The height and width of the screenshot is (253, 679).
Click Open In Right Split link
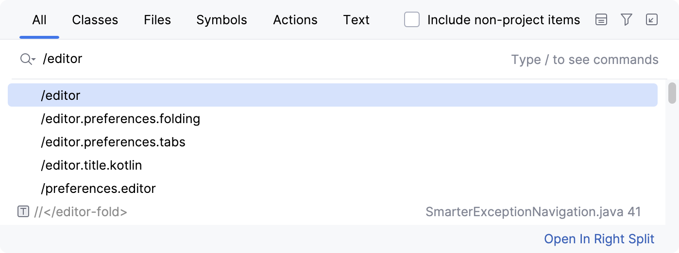click(x=599, y=239)
